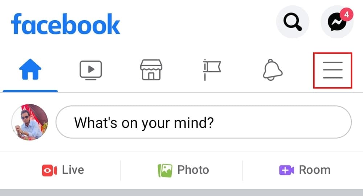Tap the red unread badge showing 4
363x196 pixels.
click(347, 15)
